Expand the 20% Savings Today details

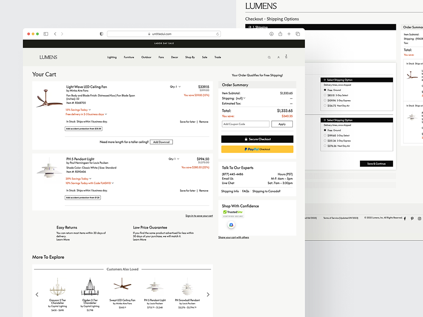tap(78, 179)
